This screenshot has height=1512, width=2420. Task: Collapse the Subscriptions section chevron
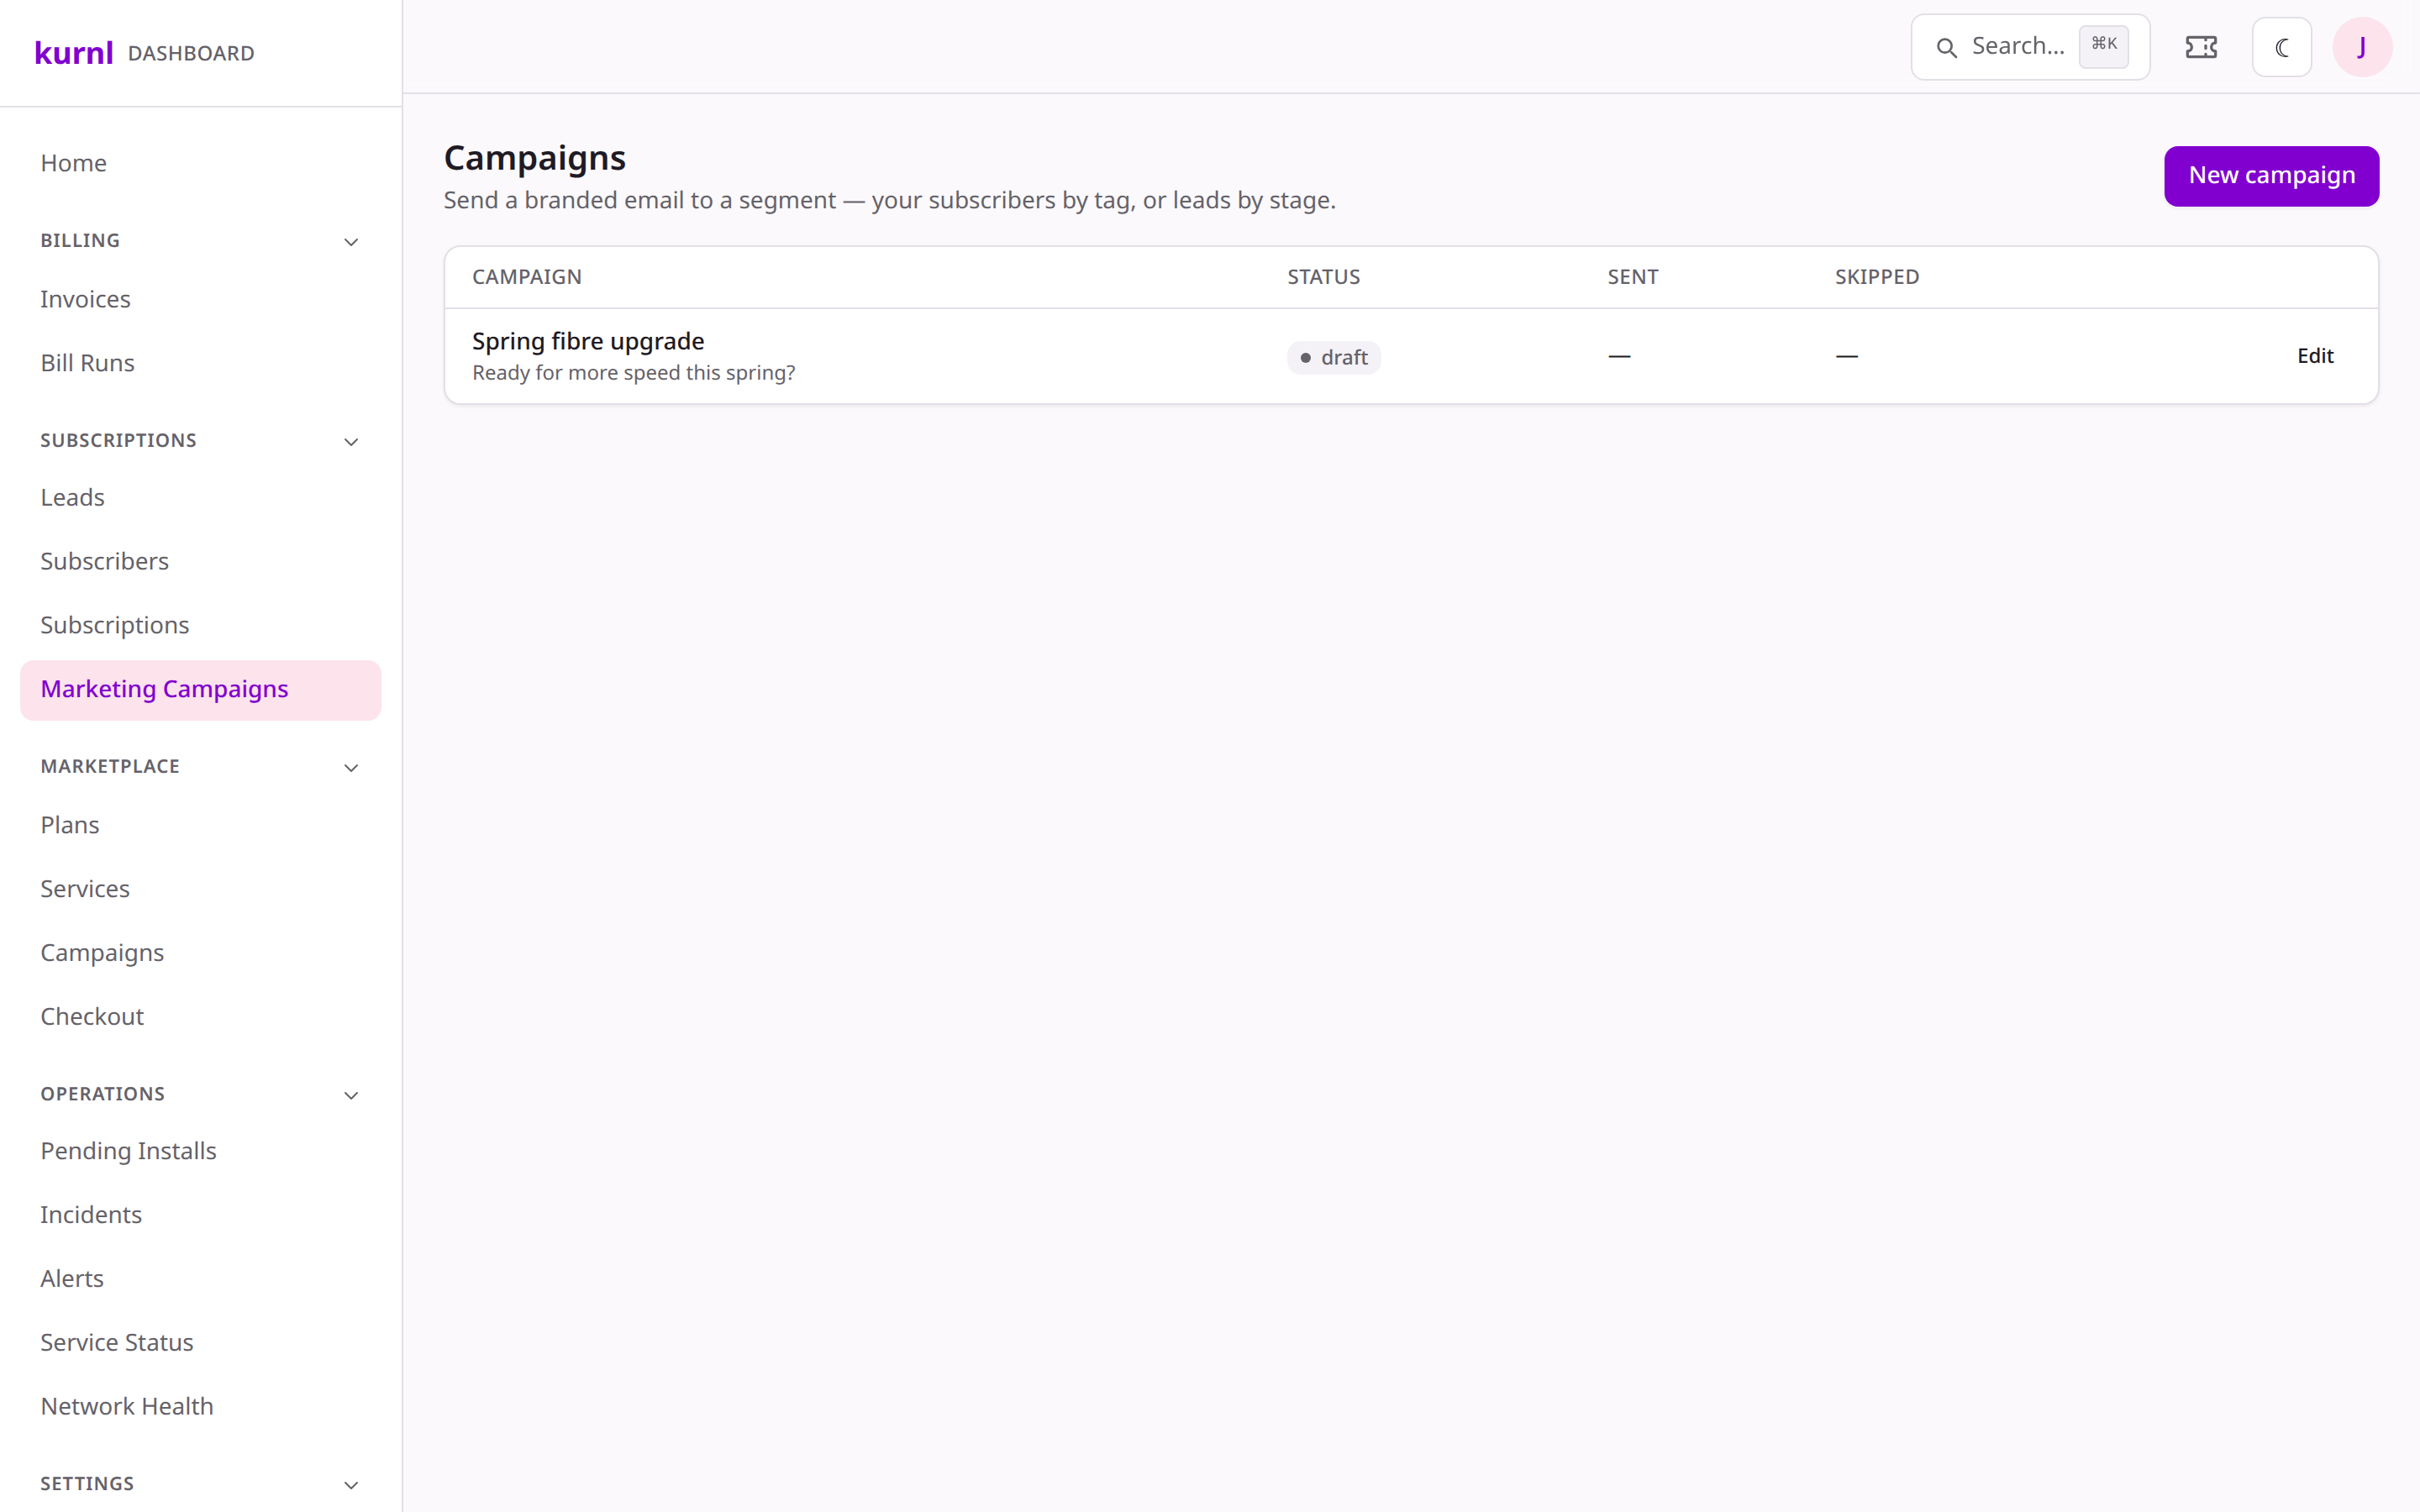click(351, 442)
